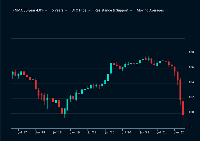Click the Jul '19 x-axis label
Screen dimensions: 200x141
[x=92, y=132]
